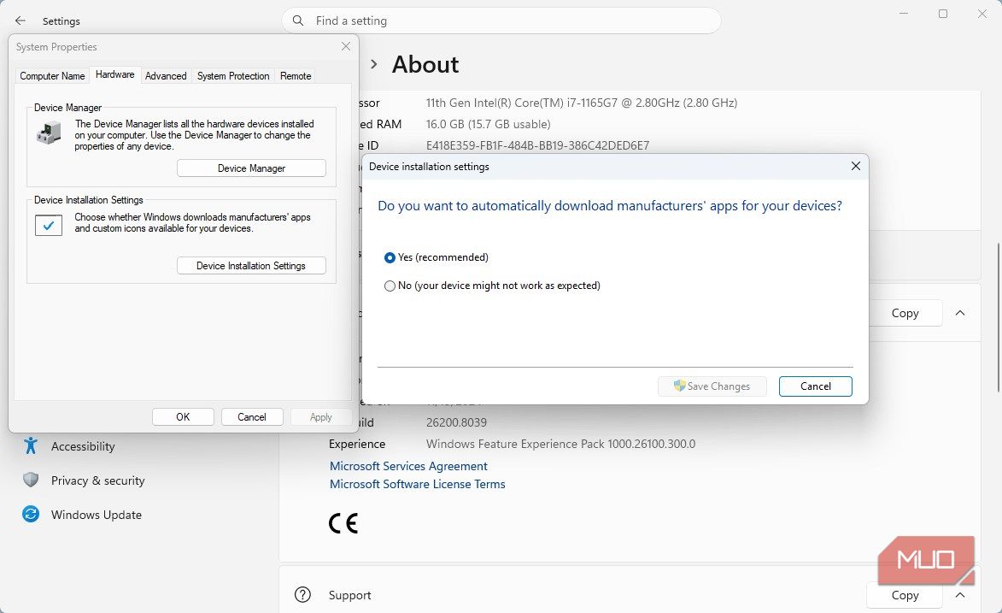Click the Find a setting search field
The height and width of the screenshot is (613, 1002).
click(x=501, y=21)
